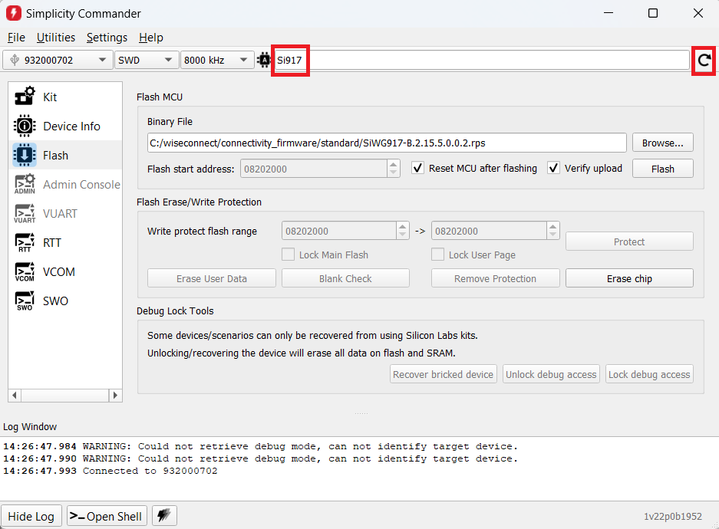
Task: Click the Erase chip button
Action: coord(628,278)
